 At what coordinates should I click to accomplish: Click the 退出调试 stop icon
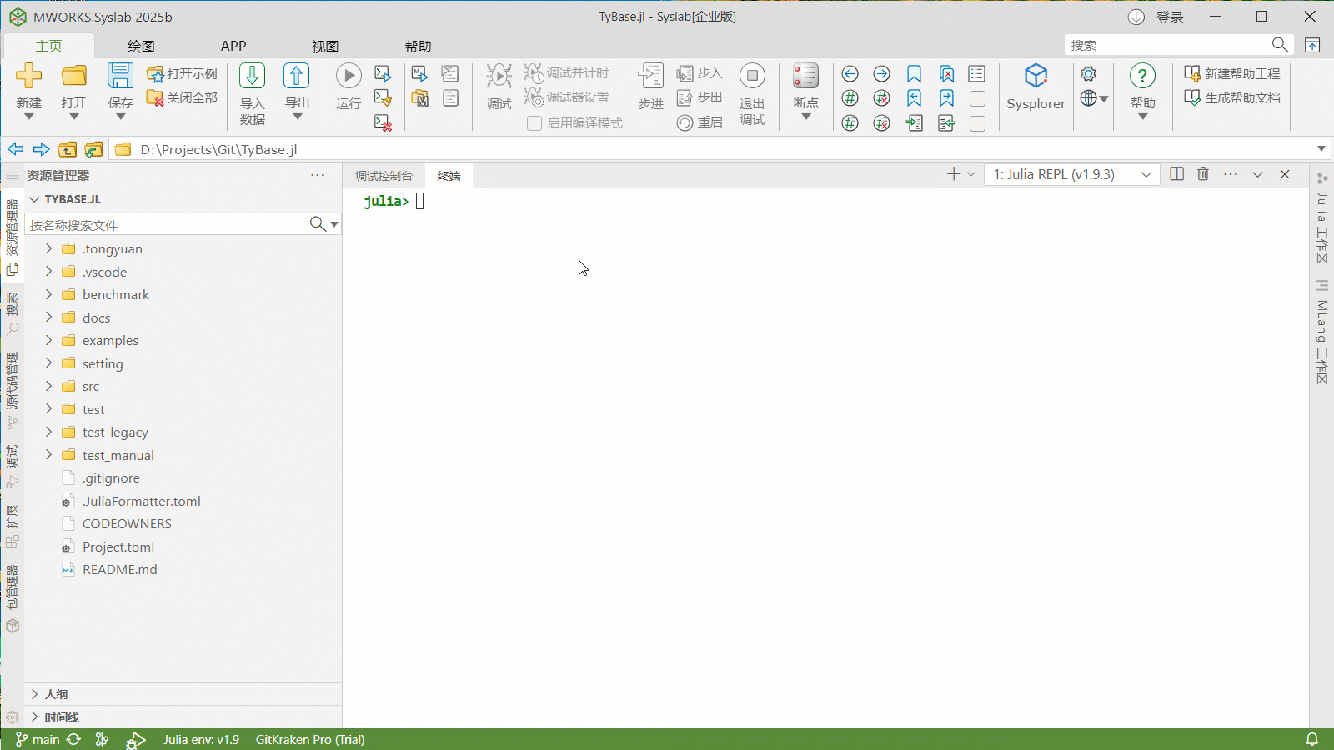[x=752, y=76]
